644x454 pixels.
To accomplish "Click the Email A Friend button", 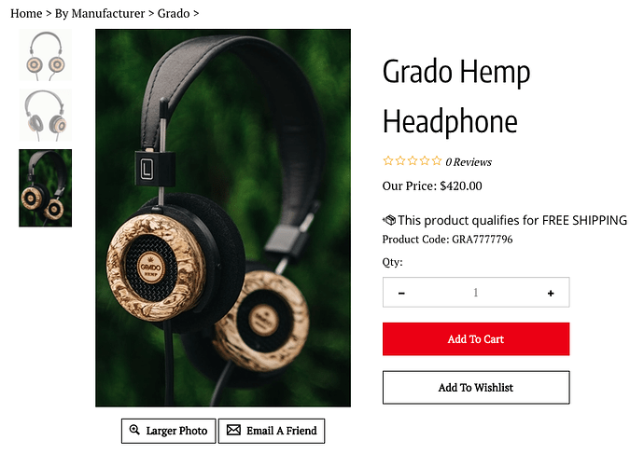I will click(x=272, y=431).
